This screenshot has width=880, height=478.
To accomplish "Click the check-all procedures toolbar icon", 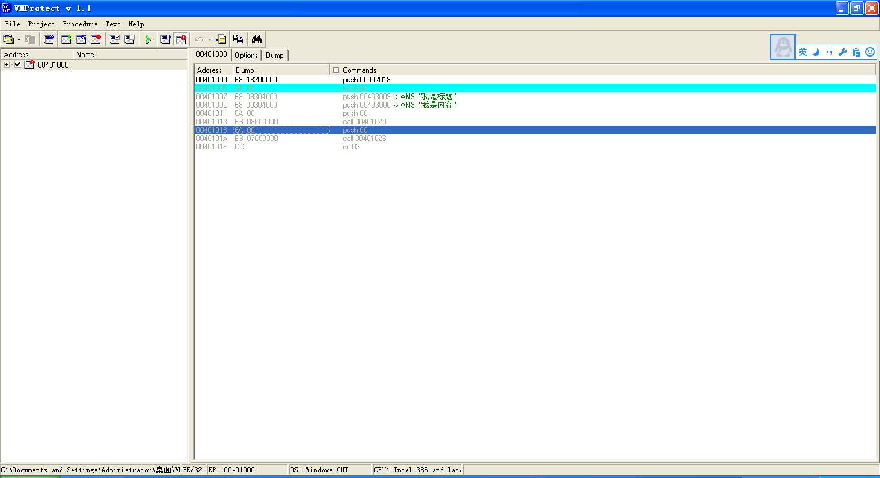I will point(115,39).
